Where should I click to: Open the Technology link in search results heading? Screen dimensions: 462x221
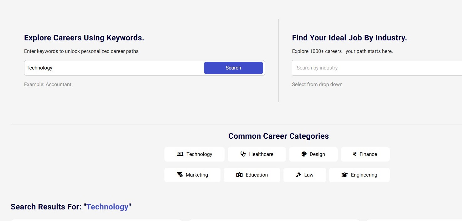pos(107,207)
